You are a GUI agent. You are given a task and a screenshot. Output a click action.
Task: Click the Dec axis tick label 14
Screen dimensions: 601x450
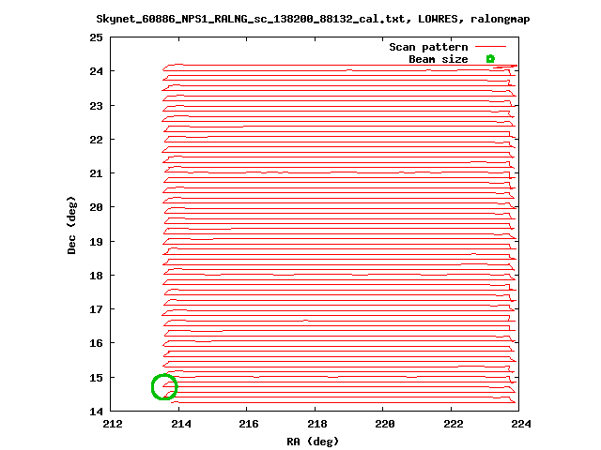[96, 412]
